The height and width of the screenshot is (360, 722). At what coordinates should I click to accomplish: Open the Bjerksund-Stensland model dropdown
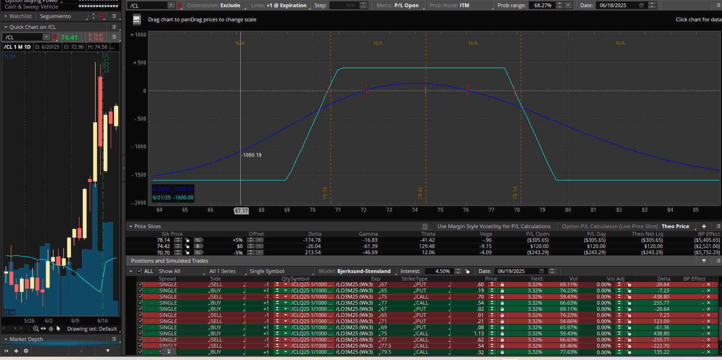coord(363,271)
